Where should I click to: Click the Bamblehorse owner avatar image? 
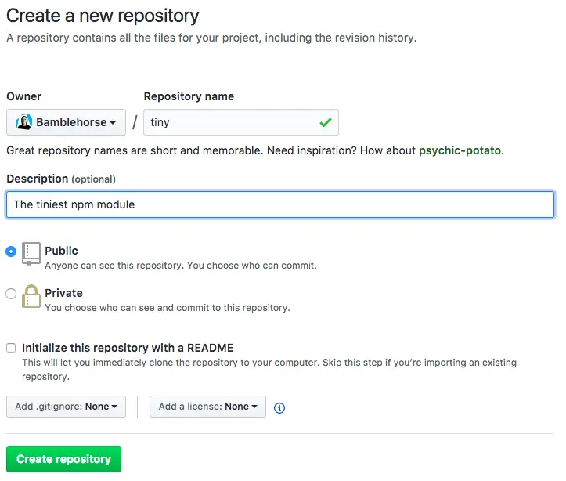pyautogui.click(x=23, y=122)
